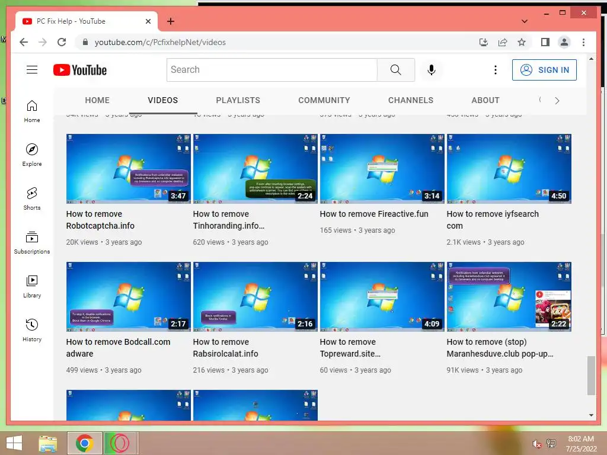Image resolution: width=607 pixels, height=455 pixels.
Task: Open Chrome three-dot menu
Action: coord(583,42)
